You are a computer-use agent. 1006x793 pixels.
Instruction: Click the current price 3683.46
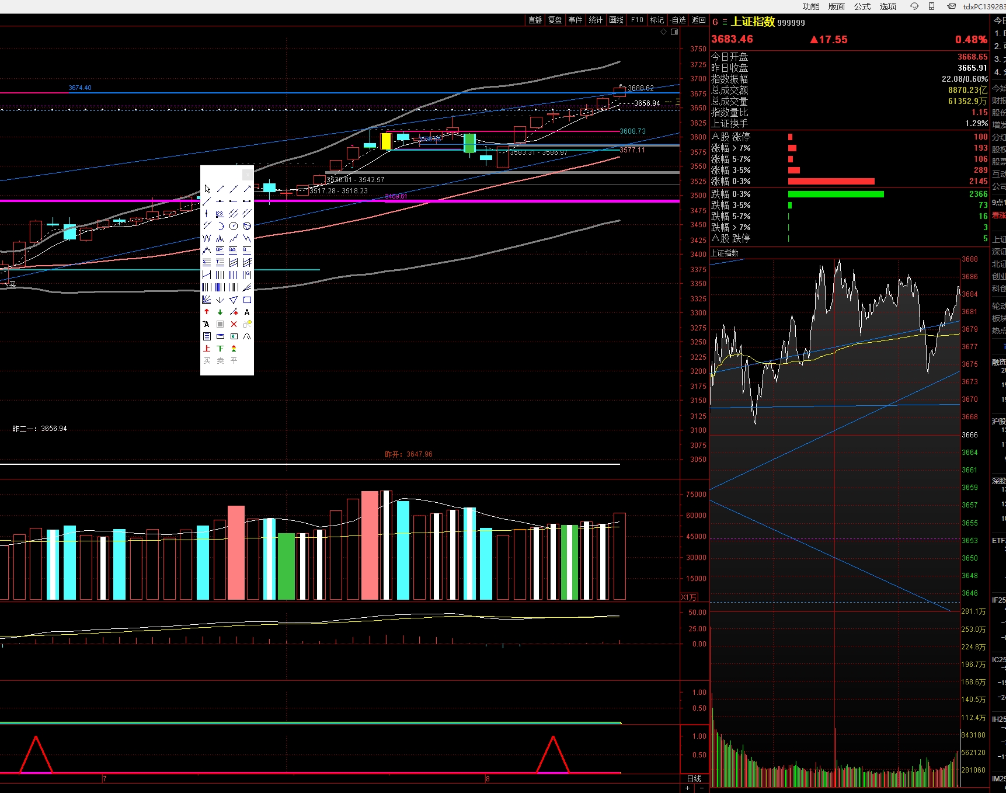[732, 39]
